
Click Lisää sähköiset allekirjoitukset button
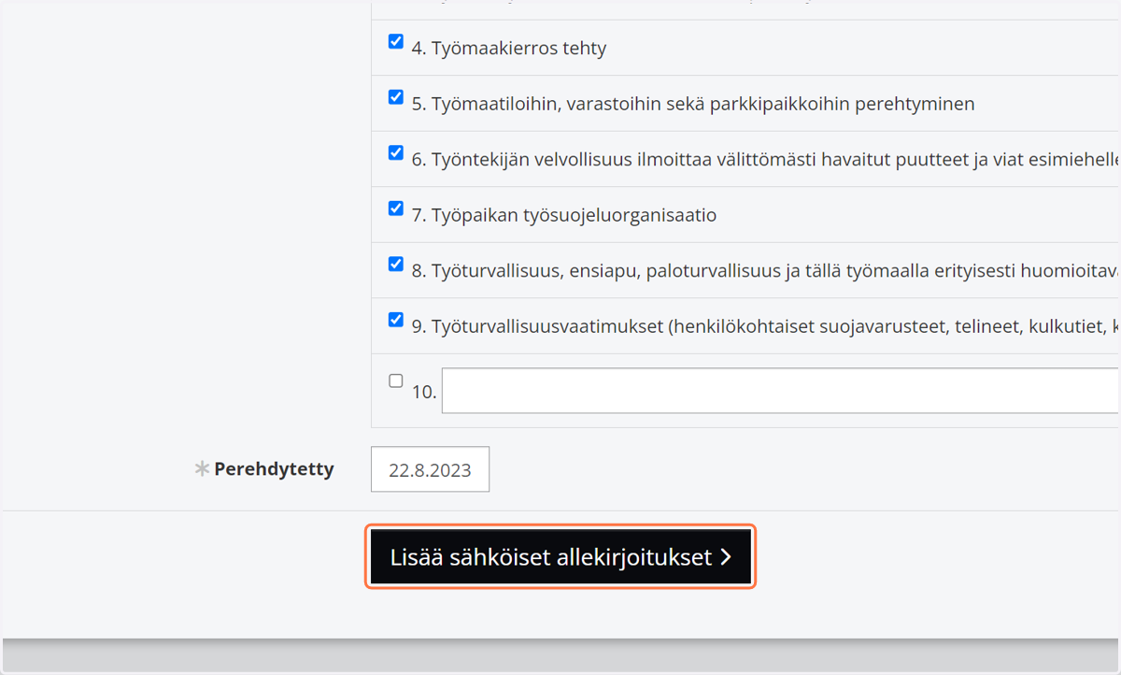(x=560, y=558)
